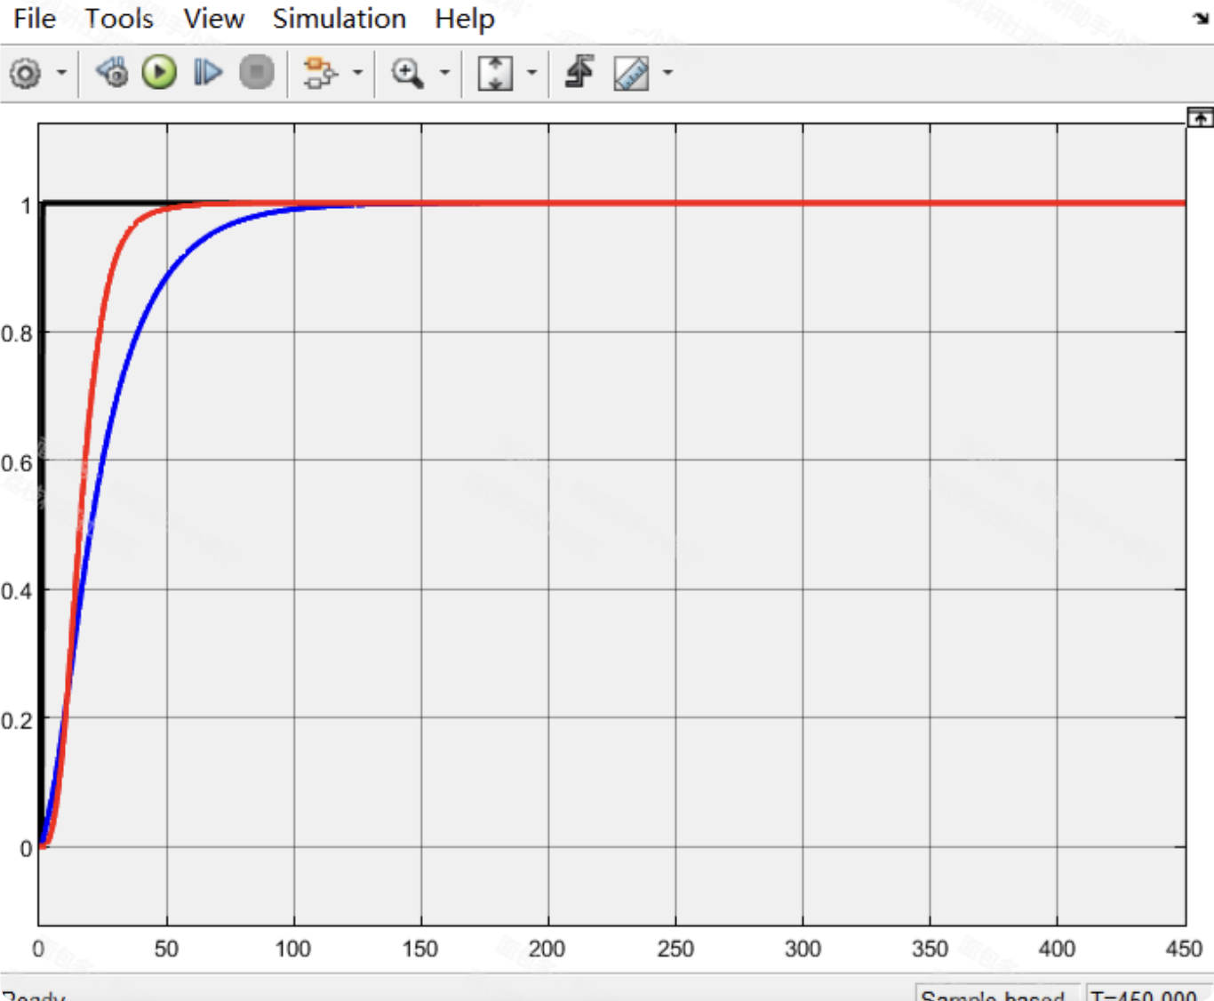Click the Sample based status text
1214x1001 pixels.
pyautogui.click(x=993, y=994)
